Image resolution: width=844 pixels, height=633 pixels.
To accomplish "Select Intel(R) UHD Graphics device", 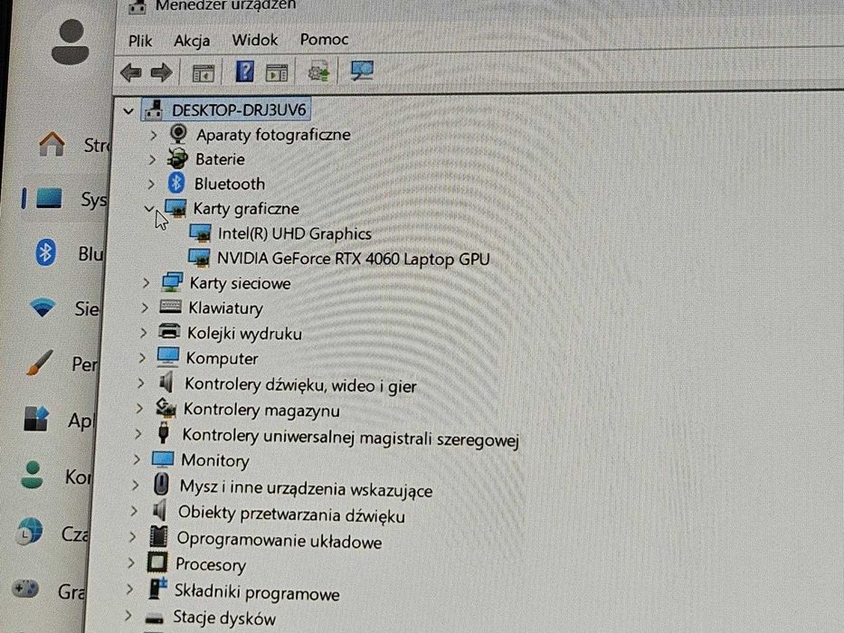I will (294, 233).
